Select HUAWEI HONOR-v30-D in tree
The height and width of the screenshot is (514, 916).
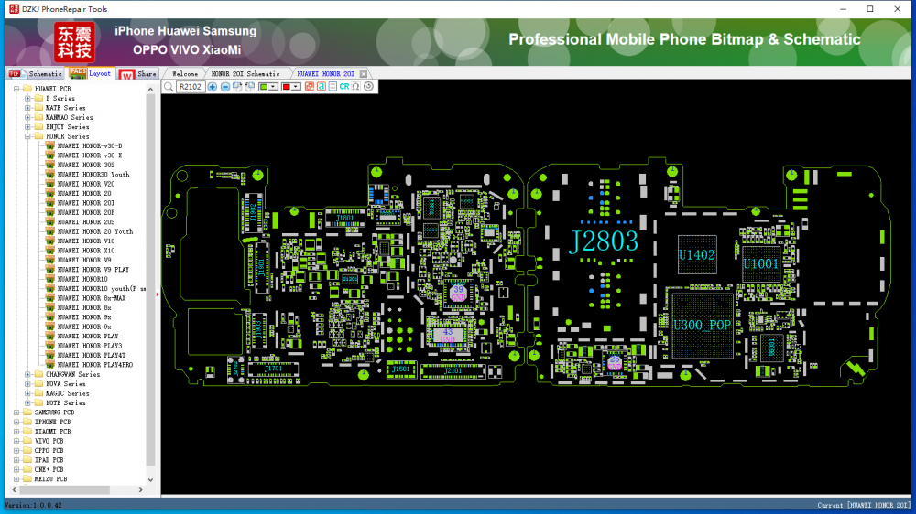(x=90, y=145)
